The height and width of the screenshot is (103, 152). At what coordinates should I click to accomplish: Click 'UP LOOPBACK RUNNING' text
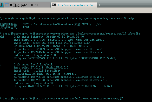(29, 74)
